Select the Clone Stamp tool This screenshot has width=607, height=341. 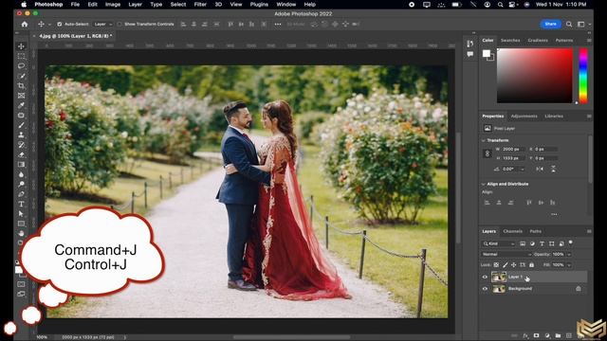pos(21,135)
